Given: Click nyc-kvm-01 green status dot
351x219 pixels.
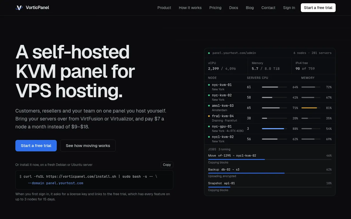Looking at the screenshot, I should point(209,85).
